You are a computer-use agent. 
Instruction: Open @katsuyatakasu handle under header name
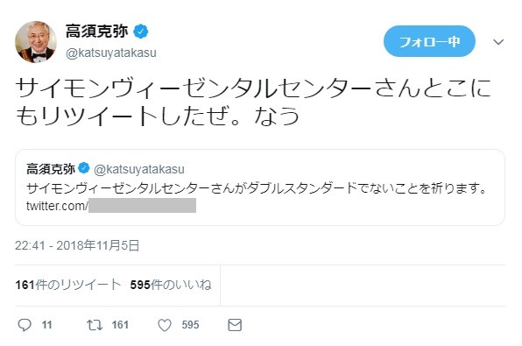pos(111,53)
